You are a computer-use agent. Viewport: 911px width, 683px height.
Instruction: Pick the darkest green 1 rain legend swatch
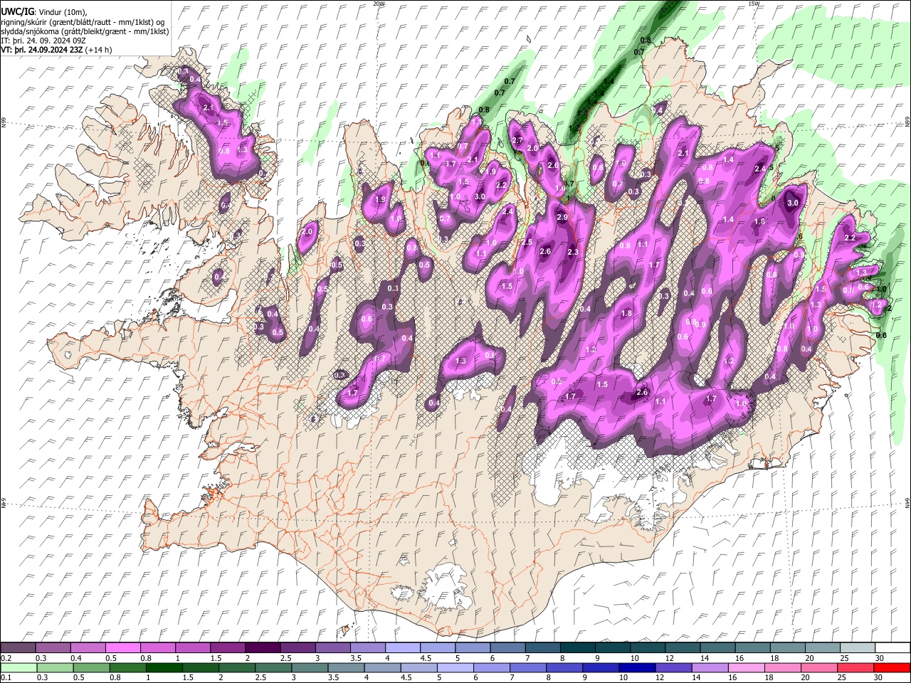[x=164, y=668]
